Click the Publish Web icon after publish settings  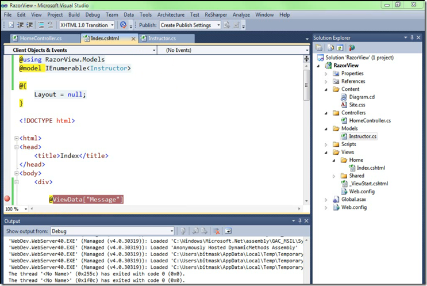(226, 25)
